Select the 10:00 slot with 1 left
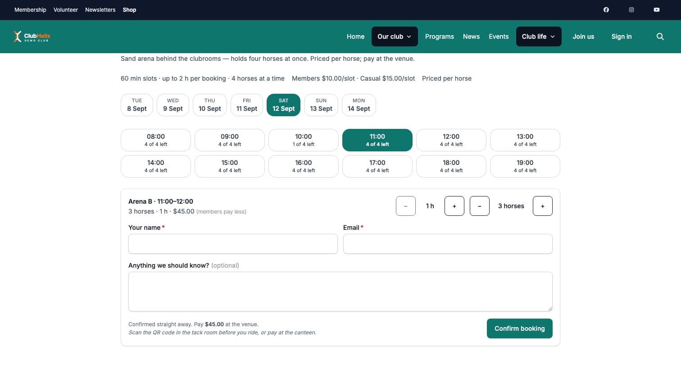 click(304, 140)
